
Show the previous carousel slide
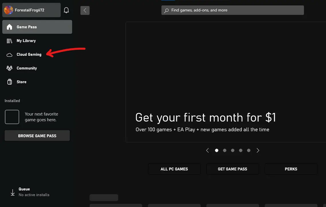coord(207,150)
